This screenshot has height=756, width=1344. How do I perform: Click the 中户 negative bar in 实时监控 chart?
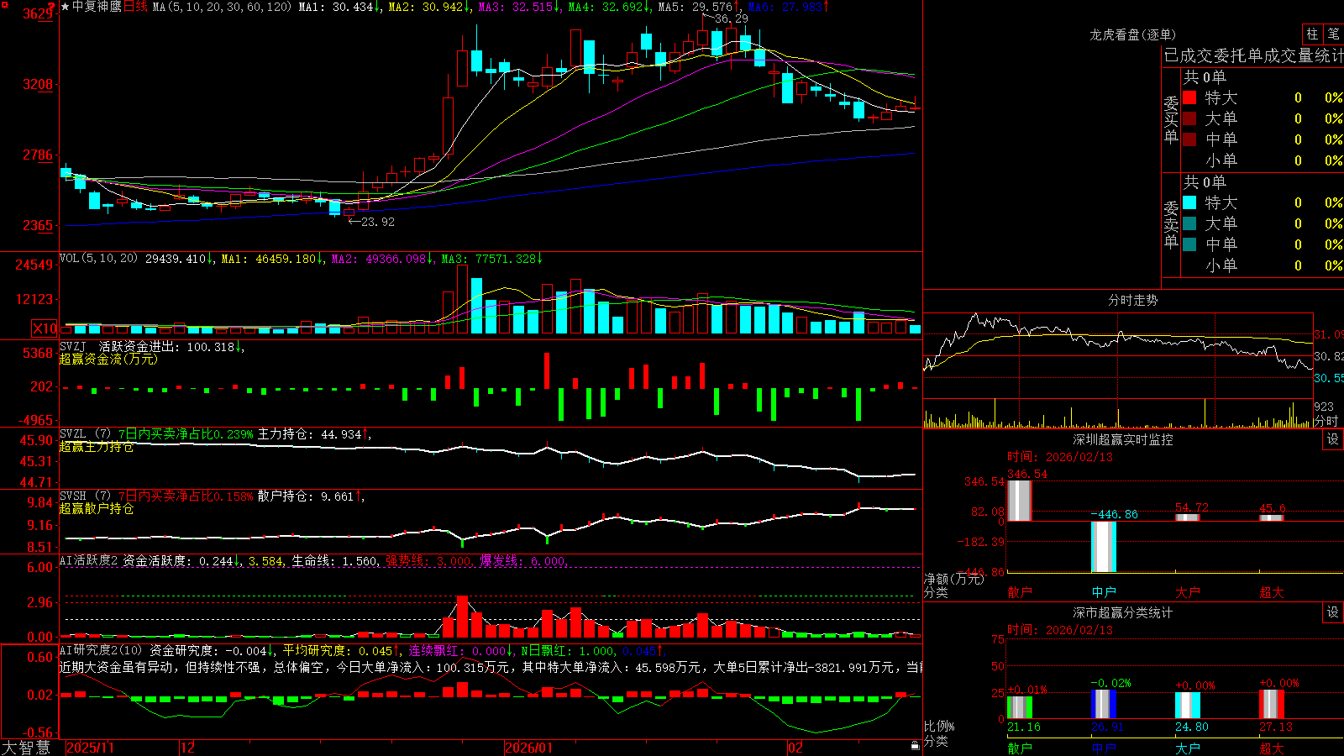click(1104, 547)
